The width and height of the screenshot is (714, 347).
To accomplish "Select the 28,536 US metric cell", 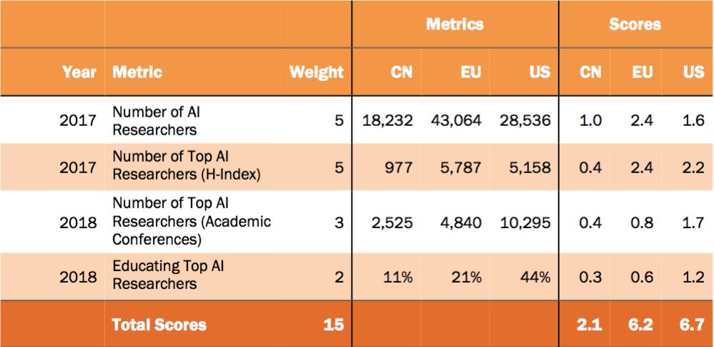I will [x=525, y=120].
